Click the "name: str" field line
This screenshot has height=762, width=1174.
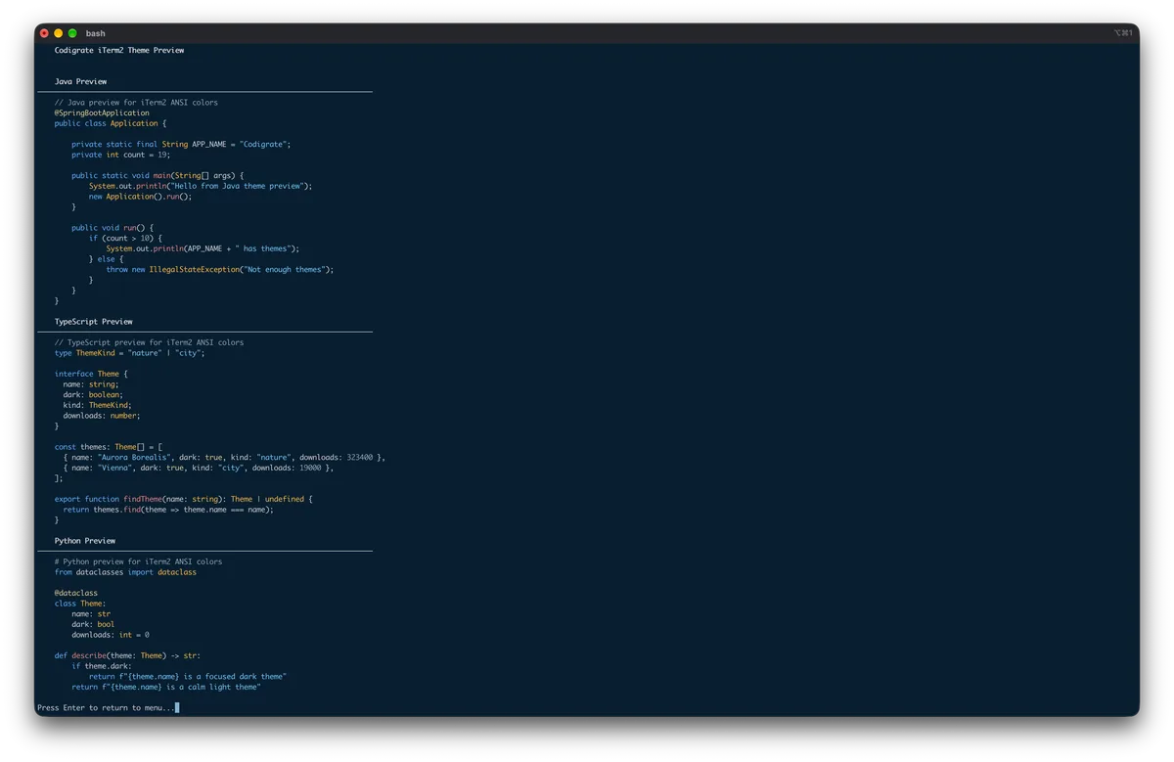pyautogui.click(x=91, y=614)
